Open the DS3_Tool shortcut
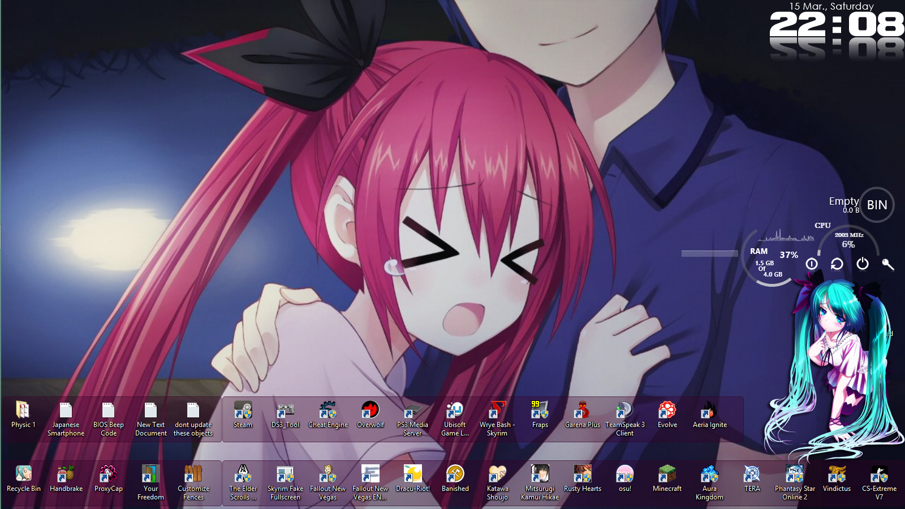Image resolution: width=905 pixels, height=509 pixels. click(x=286, y=415)
